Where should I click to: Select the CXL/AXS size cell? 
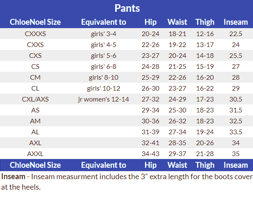pos(35,99)
